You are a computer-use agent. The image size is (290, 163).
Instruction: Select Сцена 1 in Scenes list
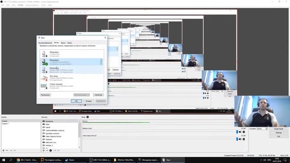tap(21, 124)
